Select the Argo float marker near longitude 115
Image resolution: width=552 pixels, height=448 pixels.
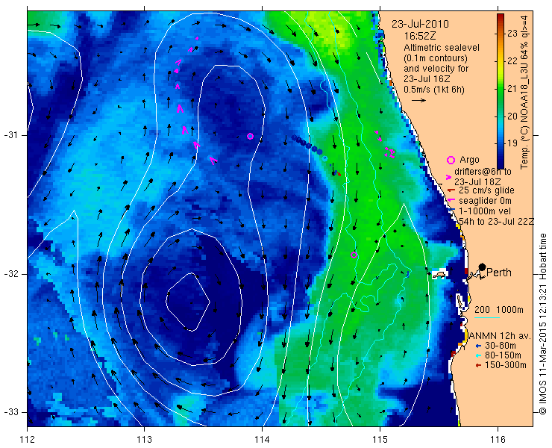click(354, 255)
